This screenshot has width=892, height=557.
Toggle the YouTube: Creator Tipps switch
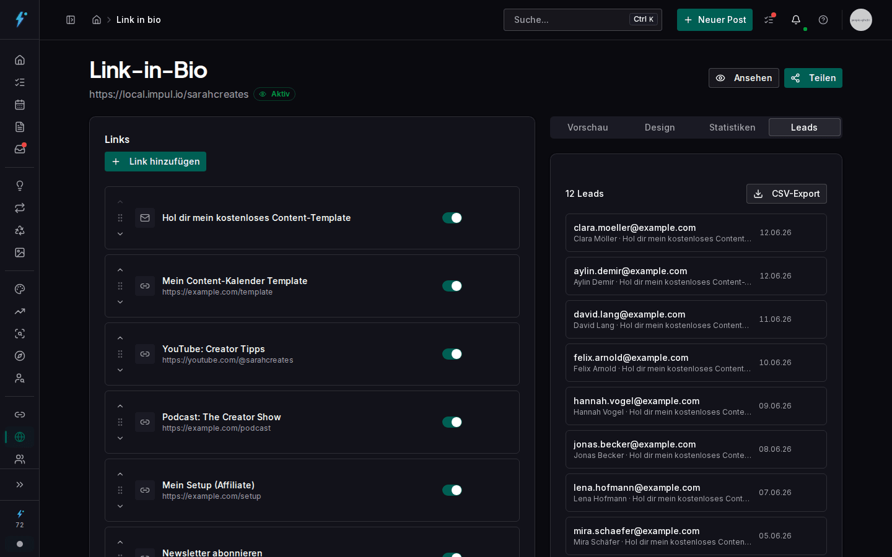tap(452, 354)
